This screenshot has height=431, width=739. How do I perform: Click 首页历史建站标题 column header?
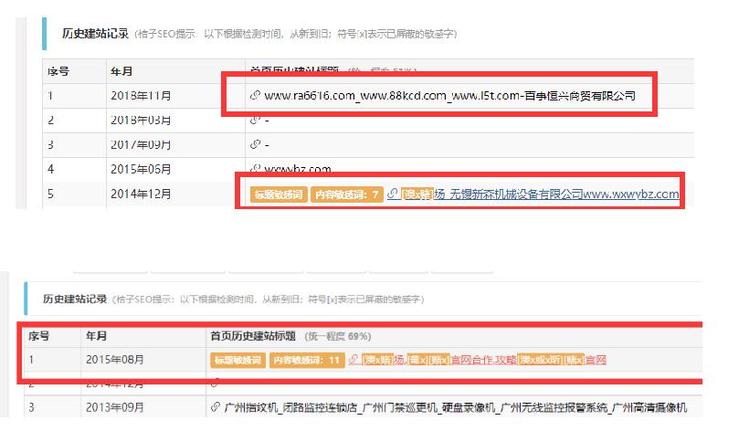coord(253,336)
